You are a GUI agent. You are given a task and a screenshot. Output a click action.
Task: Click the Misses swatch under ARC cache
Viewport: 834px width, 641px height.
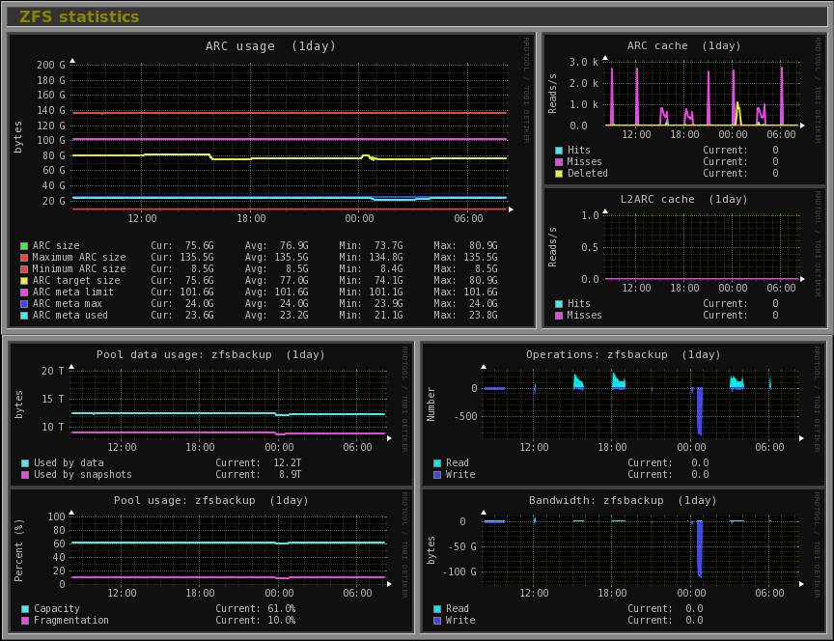click(559, 162)
